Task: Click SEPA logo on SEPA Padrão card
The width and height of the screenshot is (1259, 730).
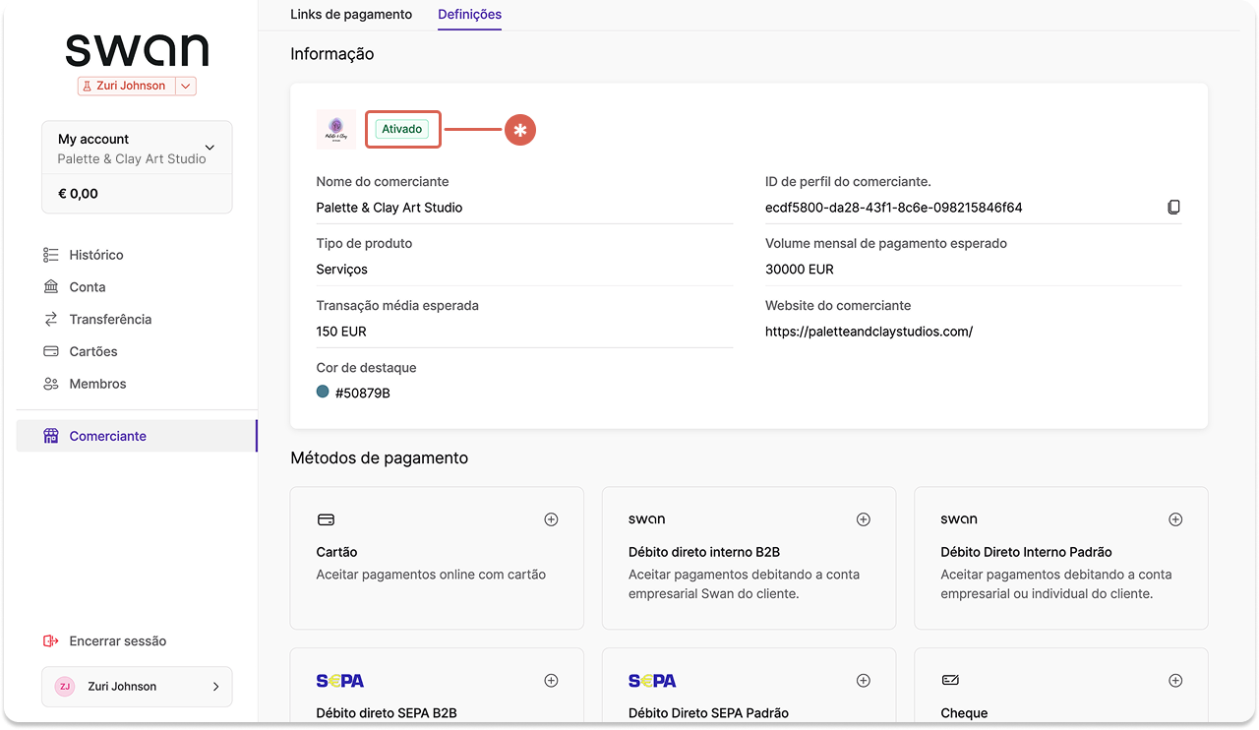Action: [652, 681]
